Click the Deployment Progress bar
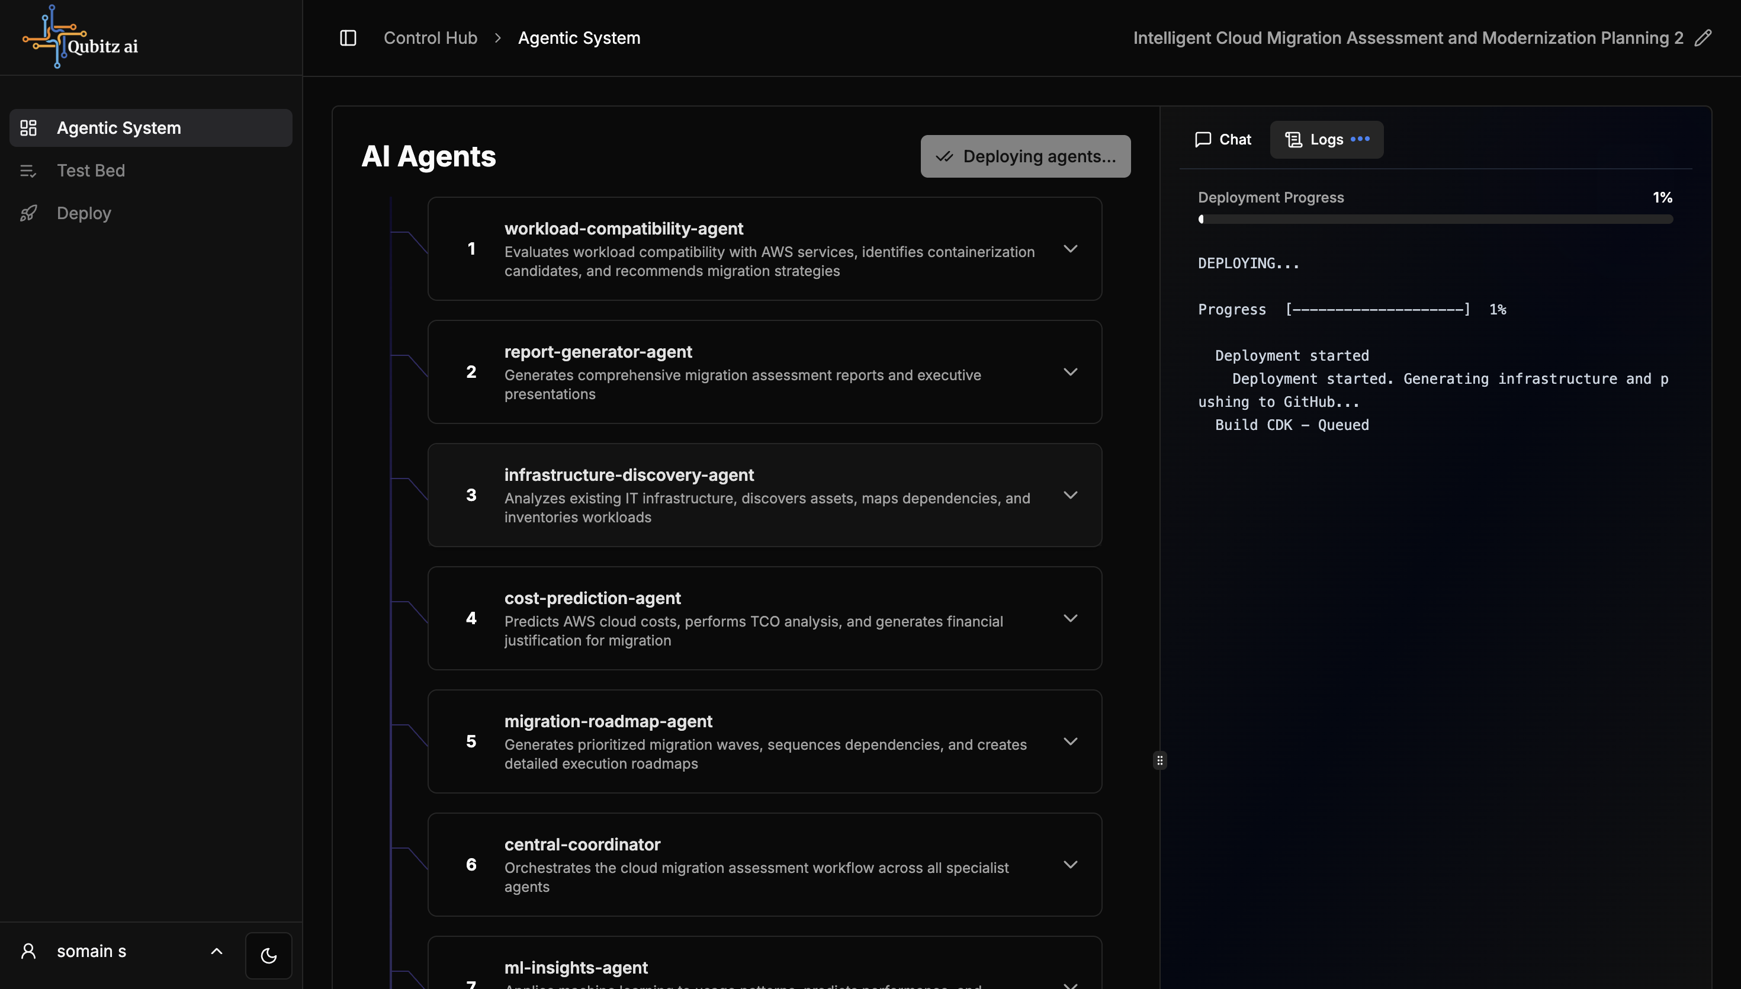This screenshot has height=989, width=1741. (1435, 219)
